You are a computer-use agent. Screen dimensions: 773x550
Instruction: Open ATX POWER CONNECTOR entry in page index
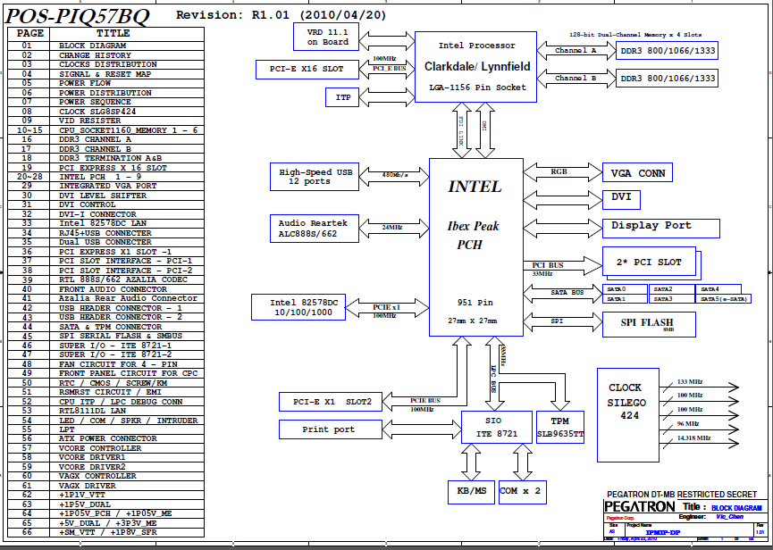[108, 438]
